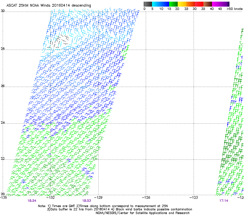Click the yellow 20-25 knots legend segment
244x215 pixels.
pyautogui.click(x=182, y=4)
